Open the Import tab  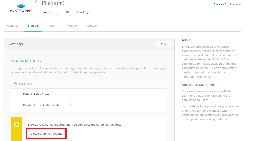click(x=53, y=26)
